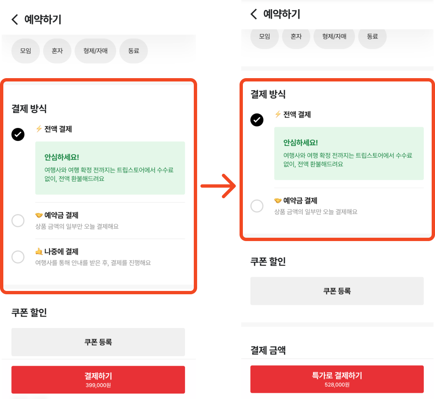The image size is (435, 399).
Task: Tap the 동료 chip on right screen
Action: click(372, 37)
